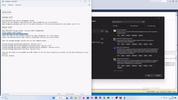The image size is (178, 100).
Task: Open the Chat icon in the taskbar
Action: (71, 98)
